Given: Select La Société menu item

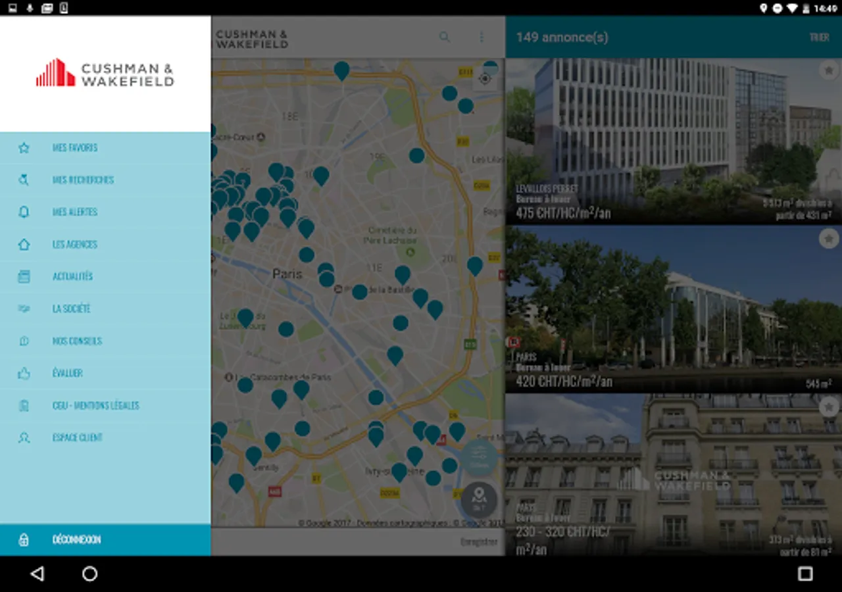Looking at the screenshot, I should click(105, 308).
